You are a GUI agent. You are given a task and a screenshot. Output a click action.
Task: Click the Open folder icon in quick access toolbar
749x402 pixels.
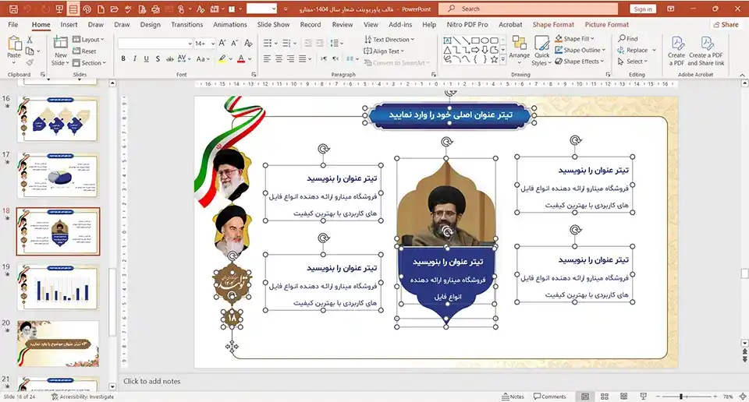point(114,9)
